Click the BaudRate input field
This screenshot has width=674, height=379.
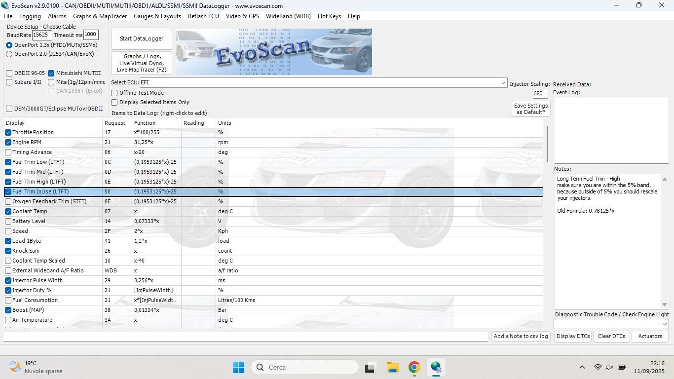(x=42, y=35)
